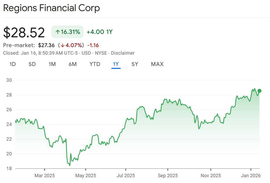Click the green endpoint dot on chart
270x183 pixels.
coord(259,91)
